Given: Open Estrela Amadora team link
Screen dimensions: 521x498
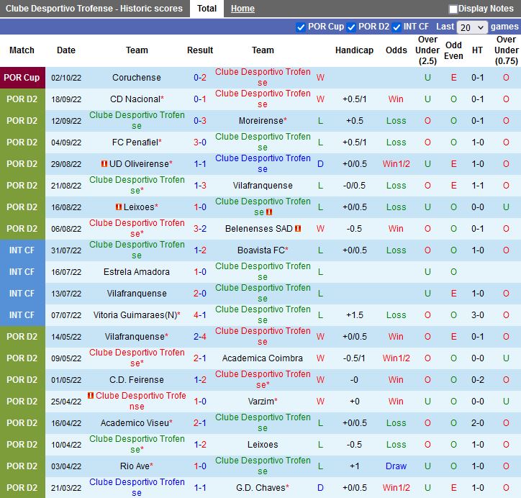Looking at the screenshot, I should click(137, 272).
